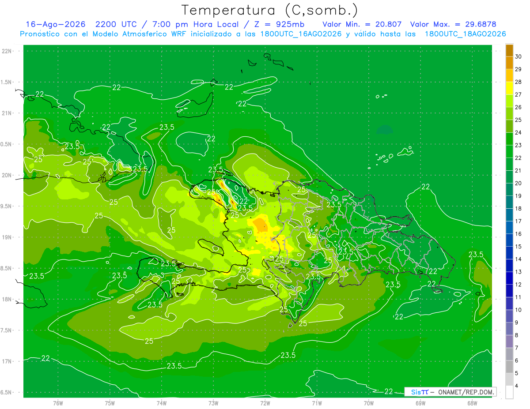Click the "1.5N" latitude axis label
The height and width of the screenshot is (409, 530).
(x=7, y=82)
